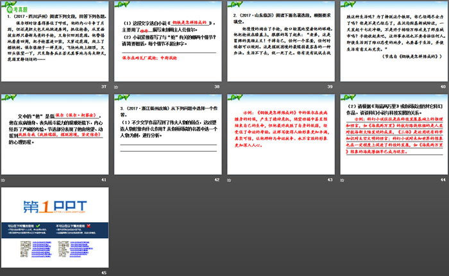449x276 pixels.
Task: Click animation star icon under slide 43
Action: tap(229, 180)
